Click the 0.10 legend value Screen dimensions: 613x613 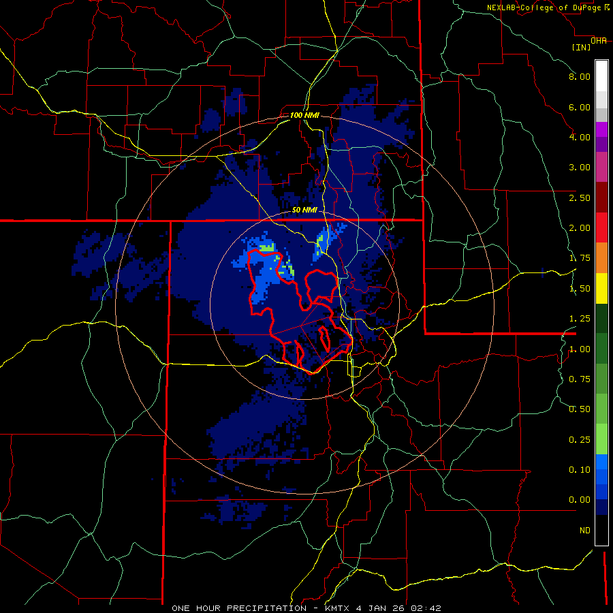[x=580, y=470]
